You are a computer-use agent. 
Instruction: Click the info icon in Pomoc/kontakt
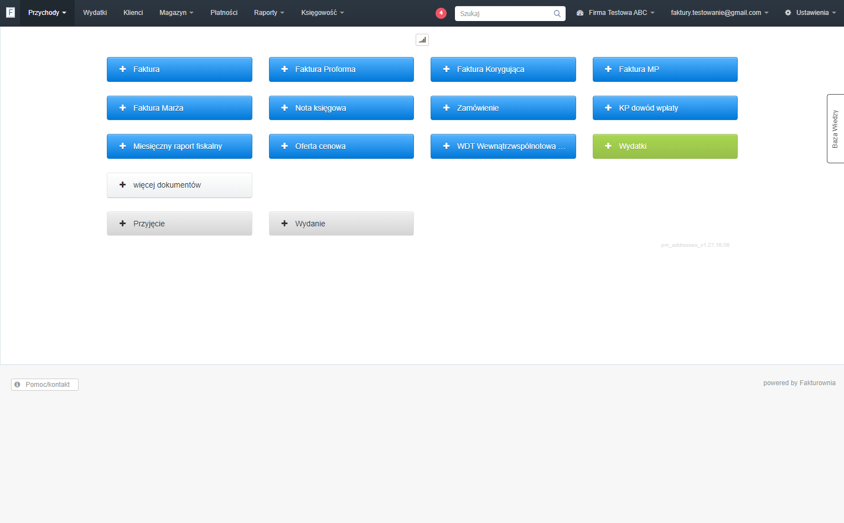pos(18,385)
